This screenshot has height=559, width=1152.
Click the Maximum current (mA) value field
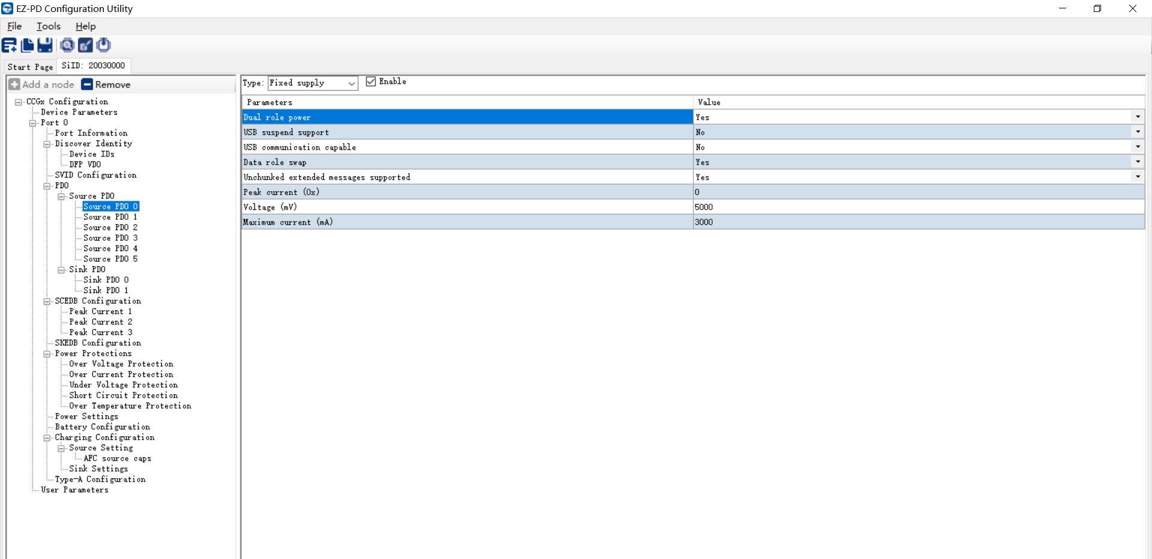tap(919, 222)
